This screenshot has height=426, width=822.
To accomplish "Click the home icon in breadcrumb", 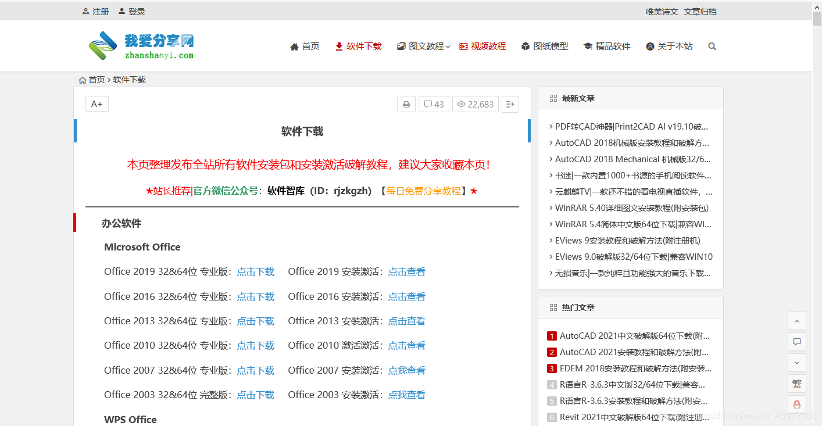I will pos(83,80).
